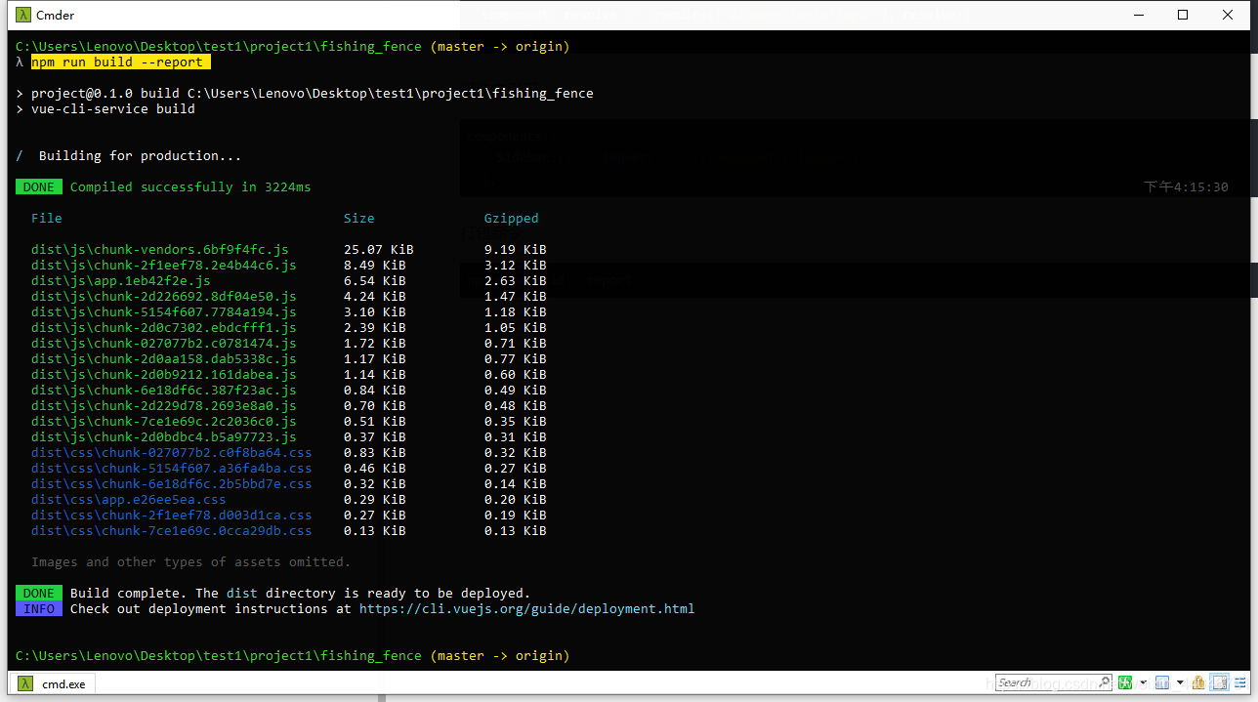Click Images and other types of assets omitted text

(191, 562)
